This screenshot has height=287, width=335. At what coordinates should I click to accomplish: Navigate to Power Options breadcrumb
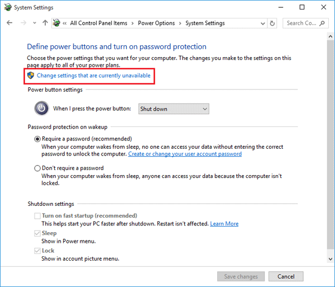pyautogui.click(x=156, y=23)
